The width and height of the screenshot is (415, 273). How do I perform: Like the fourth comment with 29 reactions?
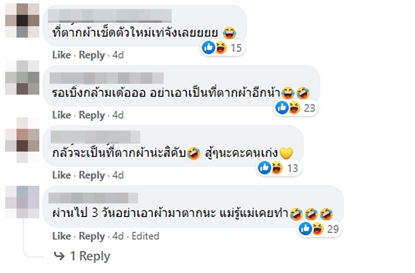(62, 236)
